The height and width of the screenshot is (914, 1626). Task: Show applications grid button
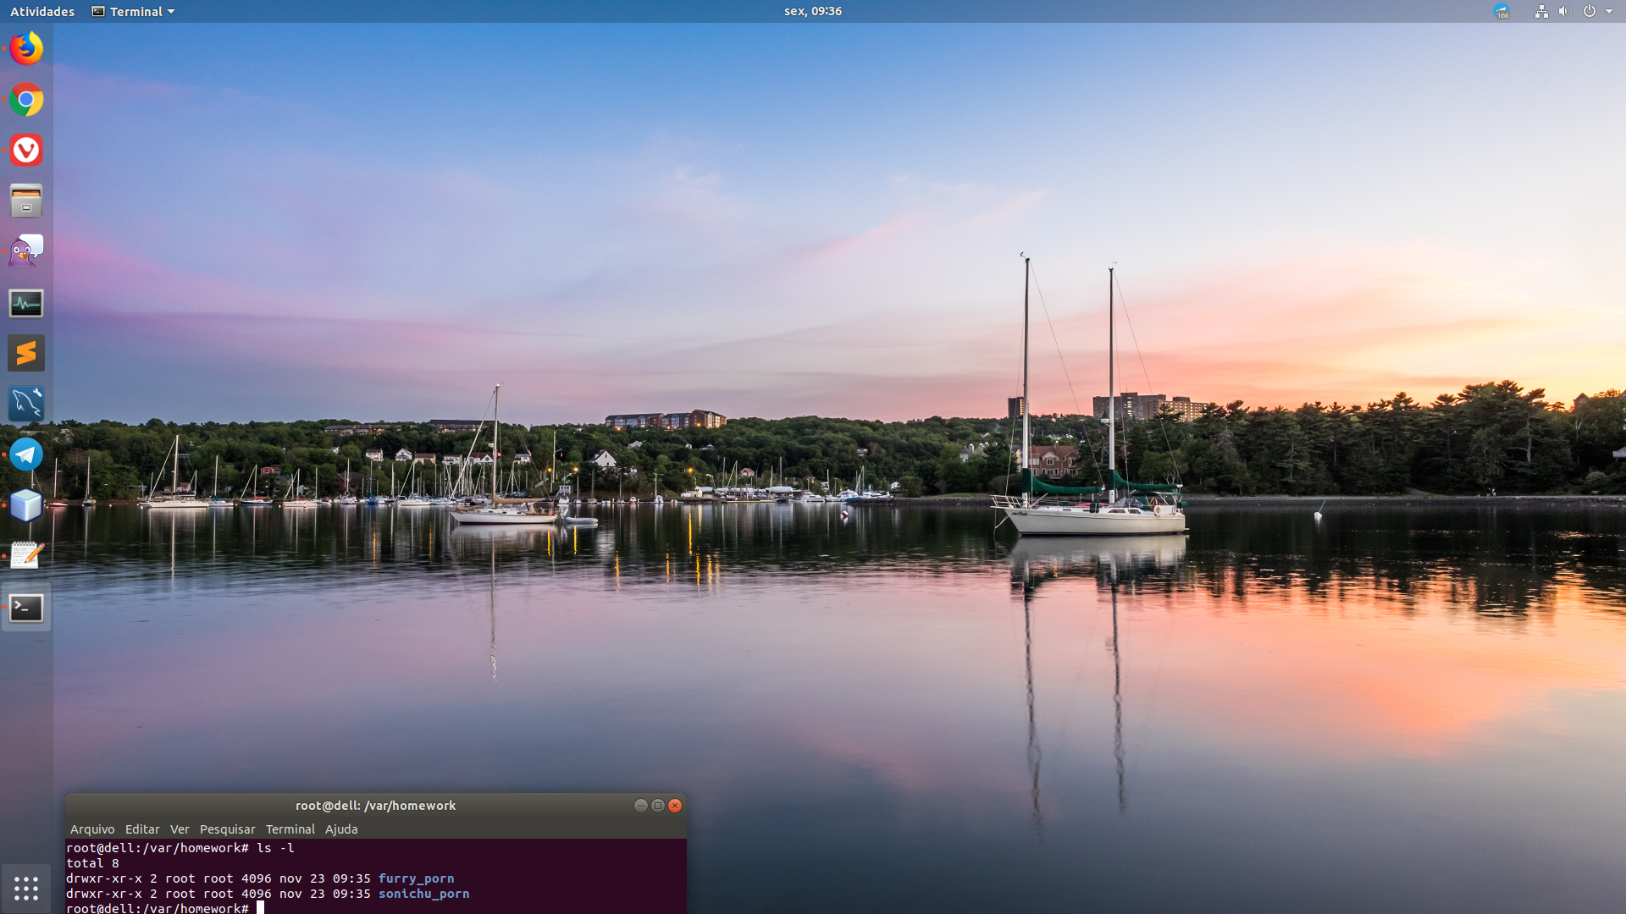pyautogui.click(x=26, y=888)
